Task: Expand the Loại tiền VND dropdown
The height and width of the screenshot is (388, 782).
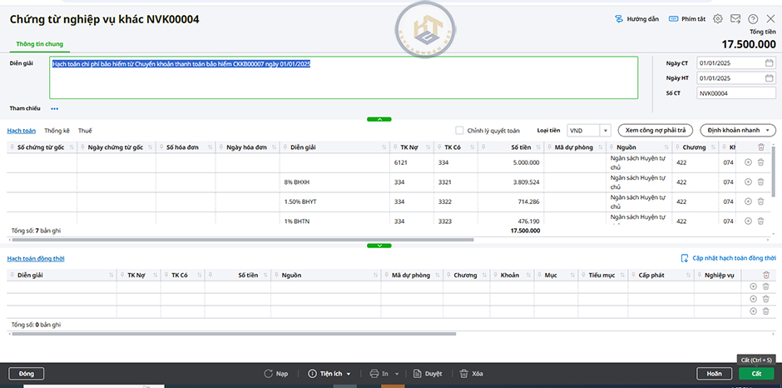Action: (605, 131)
